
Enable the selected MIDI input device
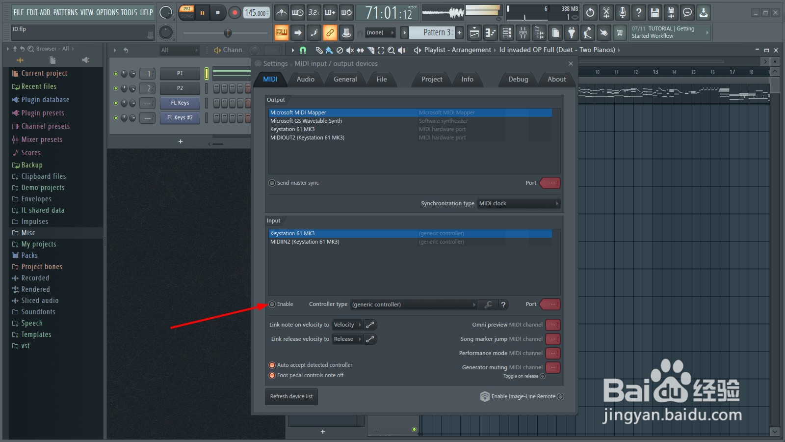[x=272, y=304]
